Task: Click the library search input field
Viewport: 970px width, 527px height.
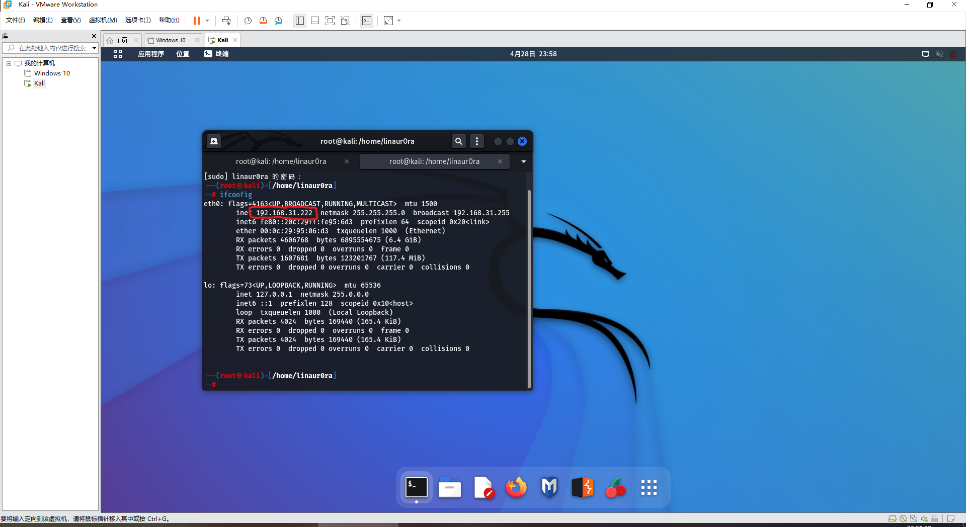Action: click(x=48, y=48)
